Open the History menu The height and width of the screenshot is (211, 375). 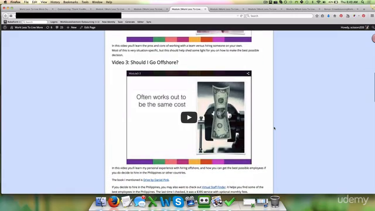55,2
